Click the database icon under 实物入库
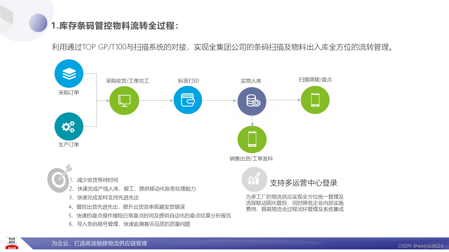Image resolution: width=449 pixels, height=252 pixels. [x=252, y=101]
